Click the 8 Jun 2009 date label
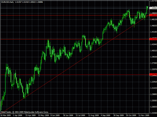Image resolution: width=157 pixels, height=117 pixels. coord(55,116)
